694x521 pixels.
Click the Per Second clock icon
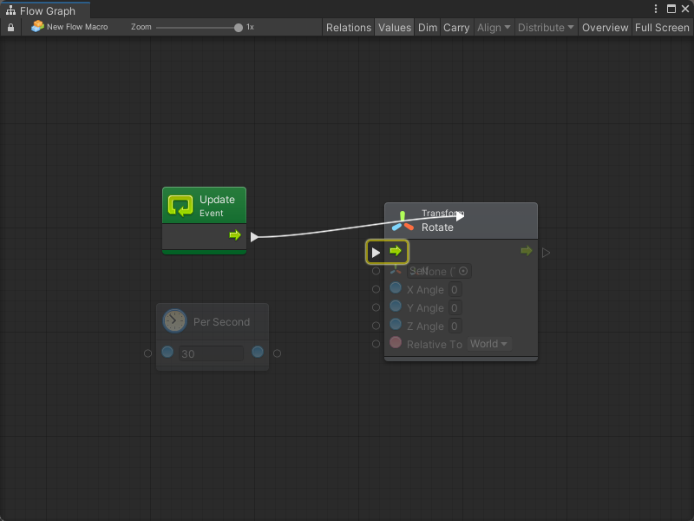[x=174, y=321]
